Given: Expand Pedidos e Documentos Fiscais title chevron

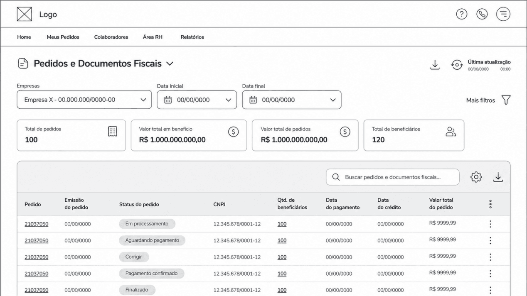Looking at the screenshot, I should point(170,64).
